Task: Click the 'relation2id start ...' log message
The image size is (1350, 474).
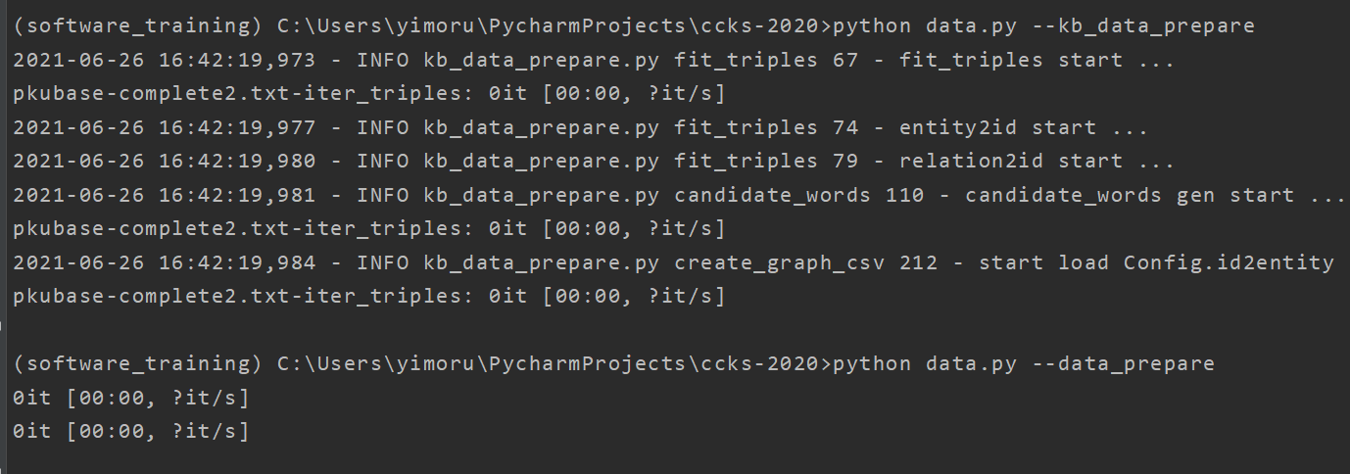Action: 1037,161
